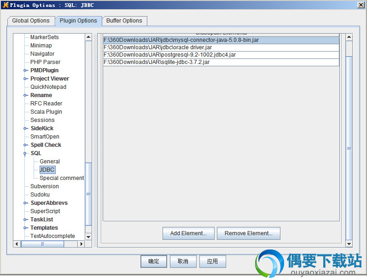Cancel with the 取消 button
The height and width of the screenshot is (278, 367).
point(183,261)
